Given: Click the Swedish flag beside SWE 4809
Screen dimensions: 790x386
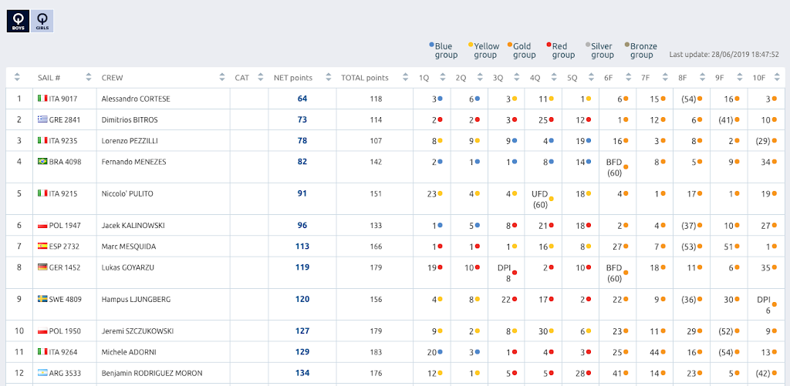Looking at the screenshot, I should pos(42,299).
